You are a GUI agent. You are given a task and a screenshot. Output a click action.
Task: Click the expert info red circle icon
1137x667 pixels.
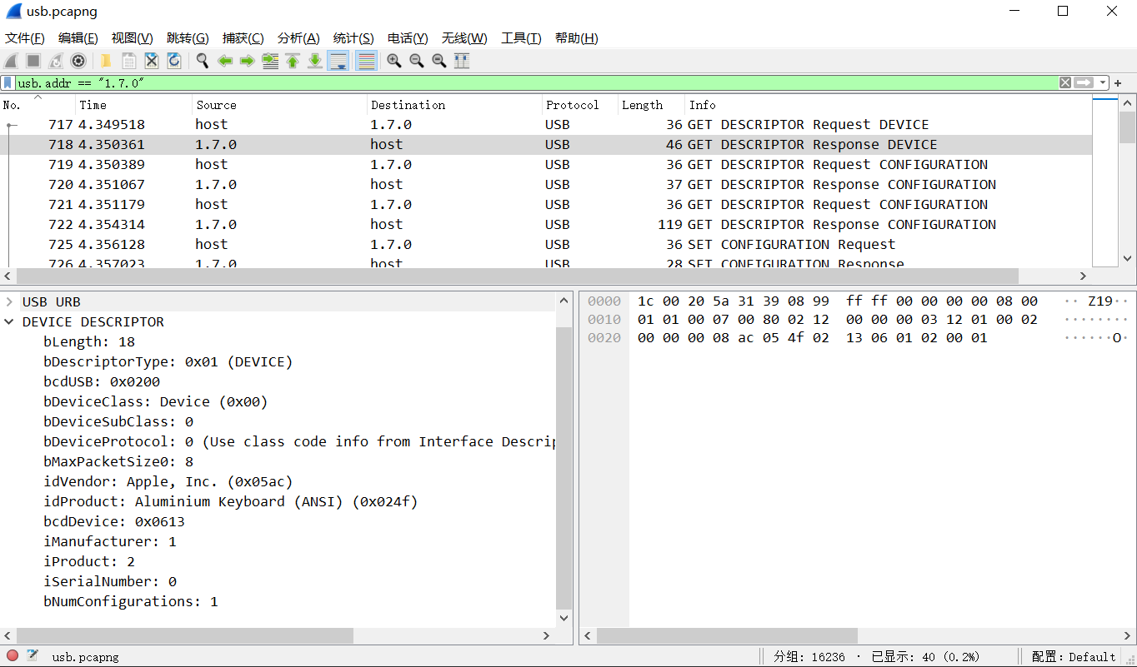click(x=13, y=655)
